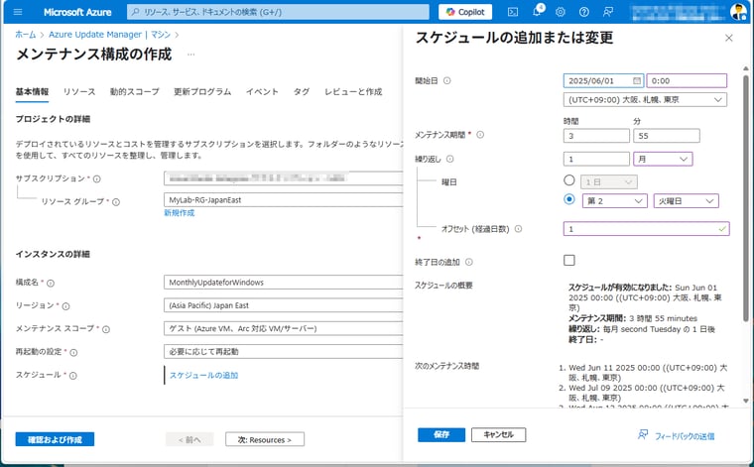Launch Cloud Shell from the top bar

pos(513,12)
